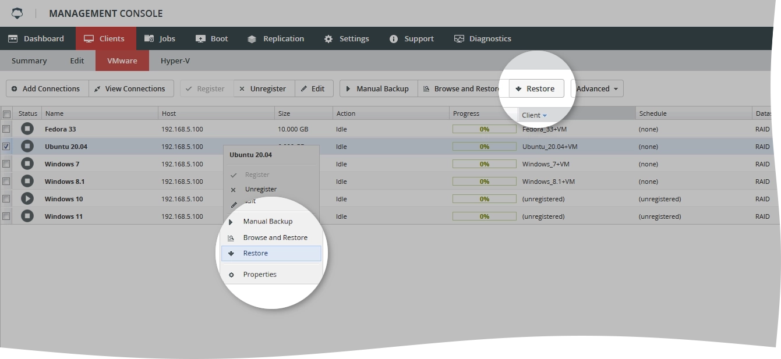Viewport: 781px width, 359px height.
Task: Check the Fedora 33 row checkbox
Action: point(6,129)
